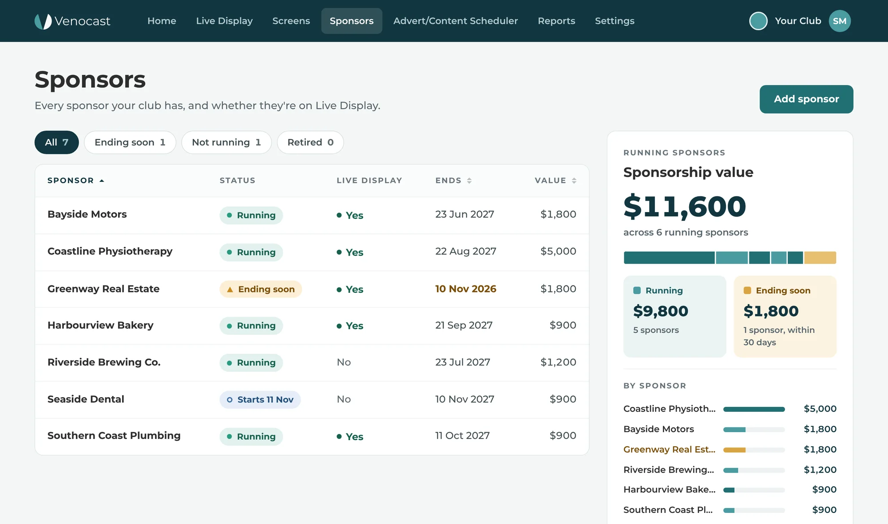This screenshot has width=888, height=524.
Task: Open Seaside Dental sponsor row
Action: pos(312,399)
